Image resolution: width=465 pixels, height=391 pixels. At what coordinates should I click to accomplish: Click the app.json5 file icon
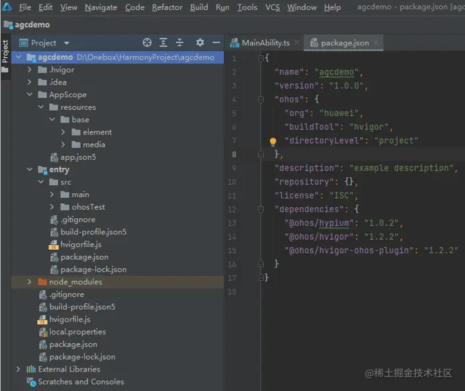pyautogui.click(x=54, y=157)
